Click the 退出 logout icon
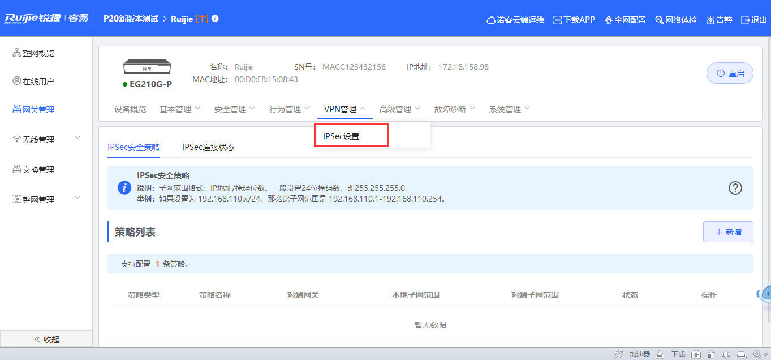The image size is (771, 360). 753,19
